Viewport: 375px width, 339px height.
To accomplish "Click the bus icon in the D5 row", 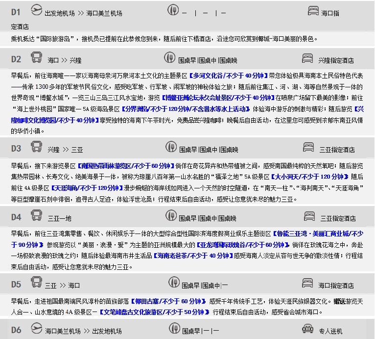I will coord(36,282).
